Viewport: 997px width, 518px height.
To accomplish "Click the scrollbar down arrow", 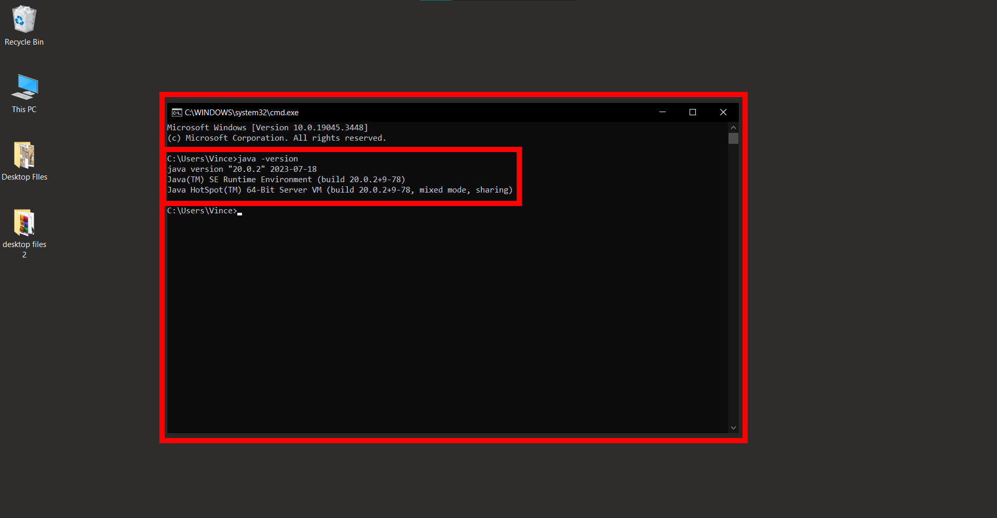I will (x=733, y=428).
